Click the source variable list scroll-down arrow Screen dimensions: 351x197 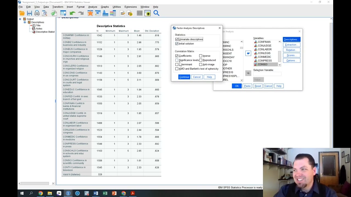point(242,80)
